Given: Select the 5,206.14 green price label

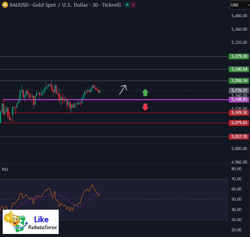Looking at the screenshot, I should (x=239, y=81).
